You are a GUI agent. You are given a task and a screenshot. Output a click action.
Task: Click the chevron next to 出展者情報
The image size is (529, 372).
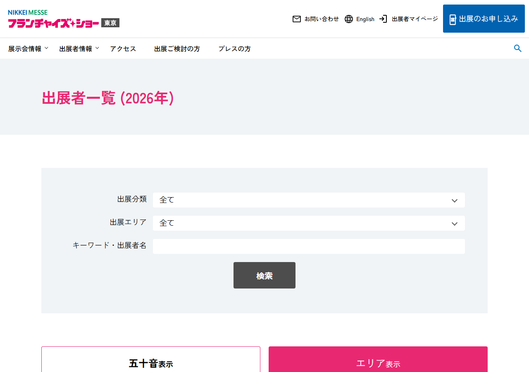pyautogui.click(x=97, y=48)
